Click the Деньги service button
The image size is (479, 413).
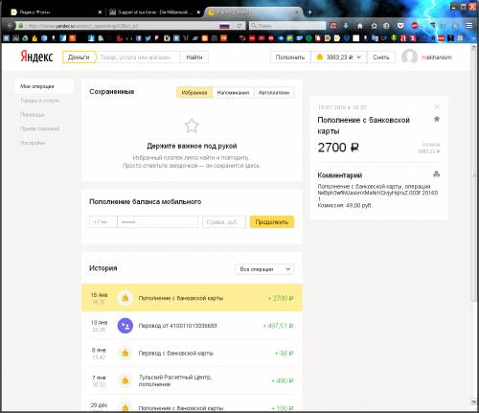tap(79, 57)
